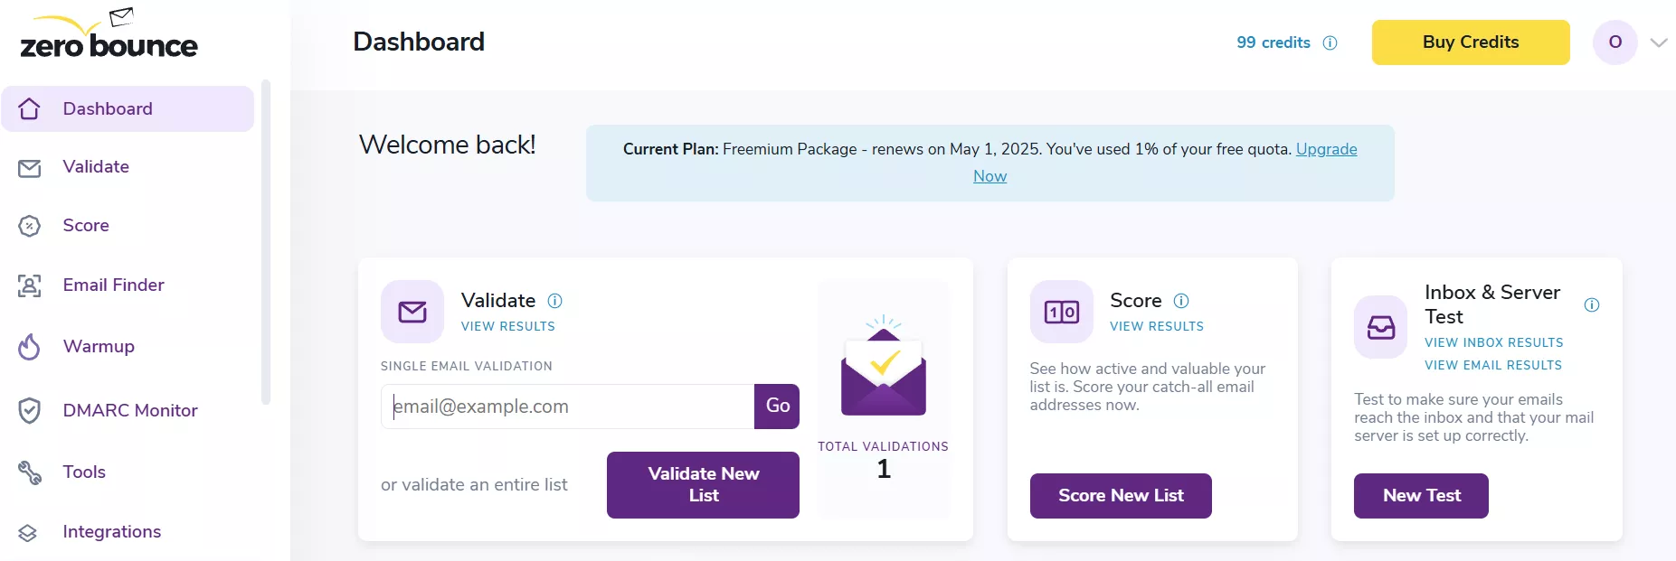Show the credits info icon in header
1676x561 pixels.
[x=1330, y=42]
